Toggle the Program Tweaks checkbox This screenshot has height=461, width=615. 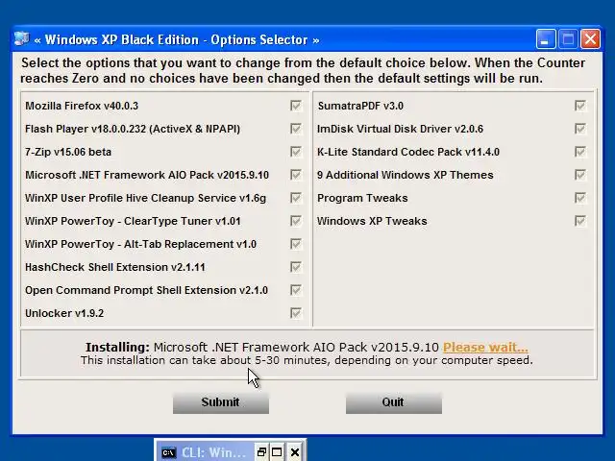click(580, 198)
